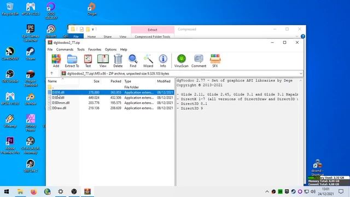Screen dimensions: 350x197
Task: Click the volume speaker tray icon
Action: 313,192
